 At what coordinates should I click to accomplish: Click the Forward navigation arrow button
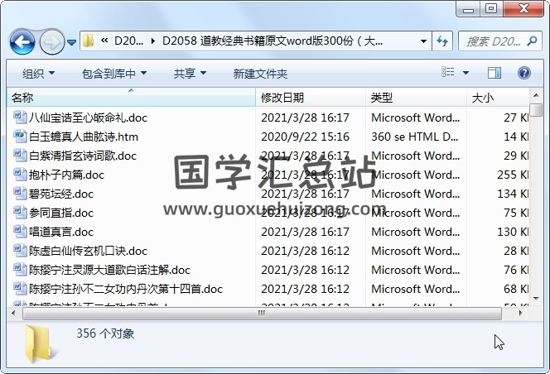pyautogui.click(x=51, y=41)
